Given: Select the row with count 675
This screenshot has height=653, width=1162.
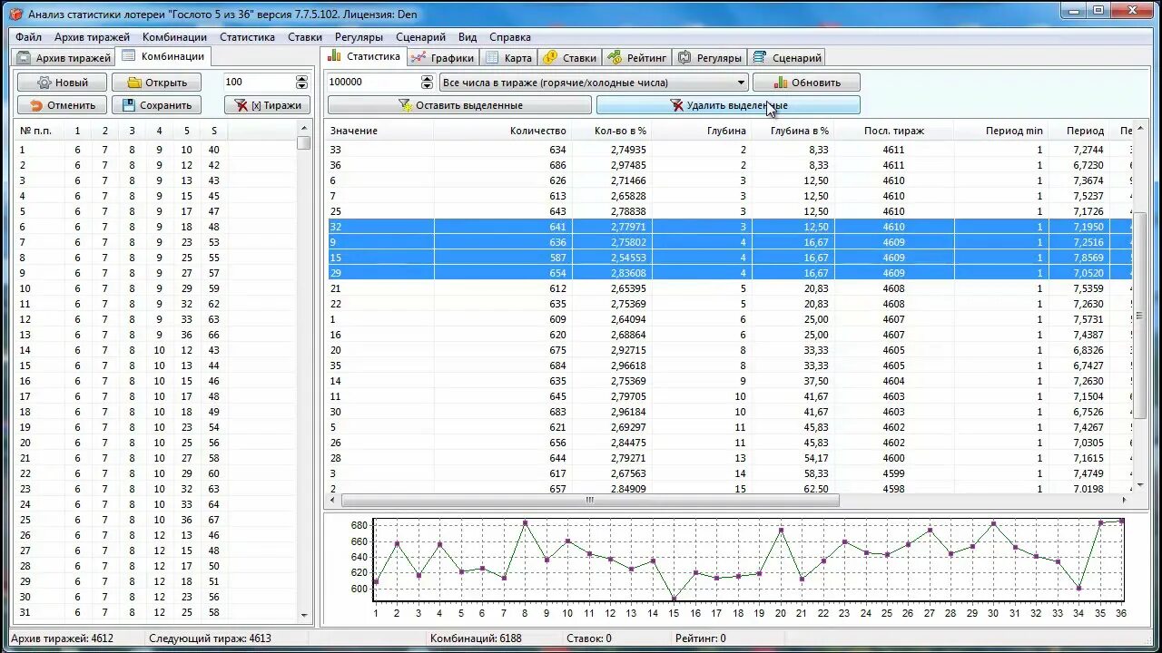Looking at the screenshot, I should 729,350.
